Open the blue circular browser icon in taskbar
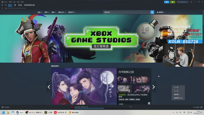Screen dimensions: 204x115 pyautogui.click(x=13, y=112)
